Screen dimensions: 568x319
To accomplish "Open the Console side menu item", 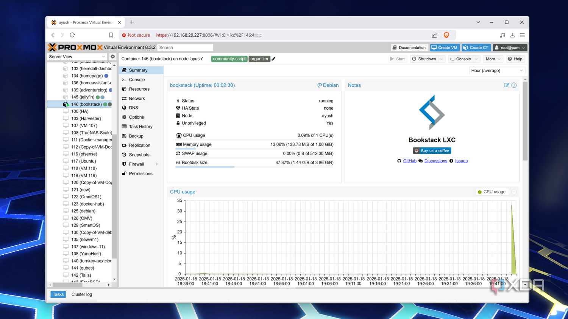I will [x=141, y=80].
